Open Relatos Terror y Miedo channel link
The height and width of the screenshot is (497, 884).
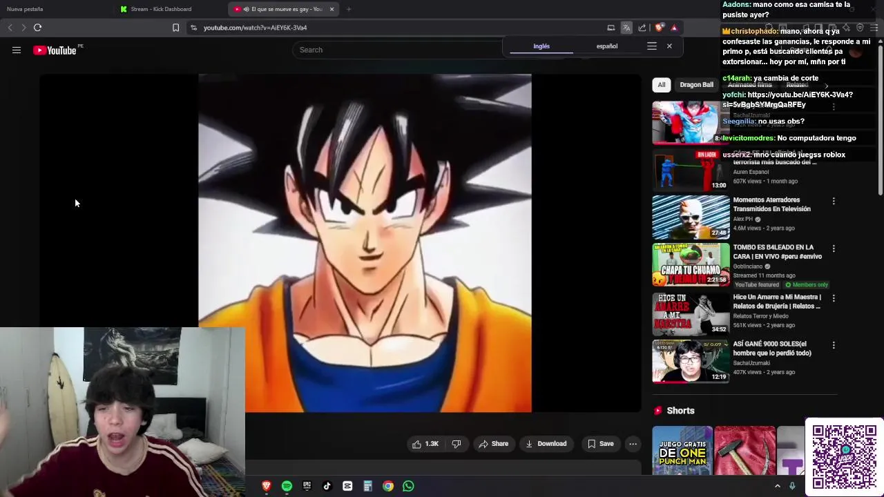(760, 316)
